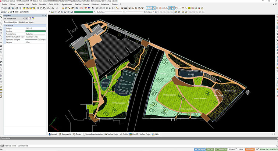Open the DAO - LMT_TEXTE layer dropdown
The height and width of the screenshot is (151, 278).
coord(23,12)
